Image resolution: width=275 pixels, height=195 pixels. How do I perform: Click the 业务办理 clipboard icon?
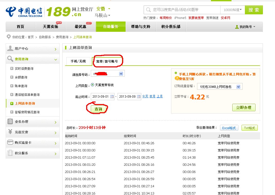[x=10, y=121]
